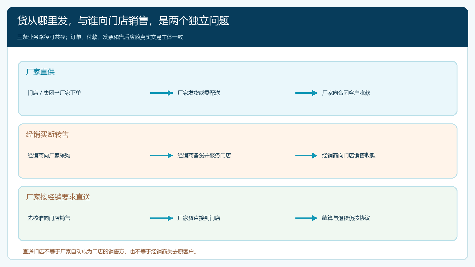Viewport: 475px width, 267px height.
Task: Click the first arrow in 经销买断转售 row
Action: coord(161,155)
